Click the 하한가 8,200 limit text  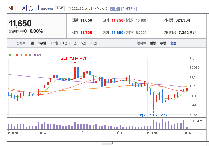[135, 32]
